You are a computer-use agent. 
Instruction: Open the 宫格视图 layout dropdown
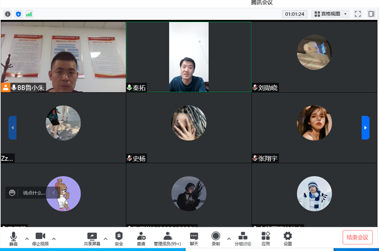pos(331,14)
